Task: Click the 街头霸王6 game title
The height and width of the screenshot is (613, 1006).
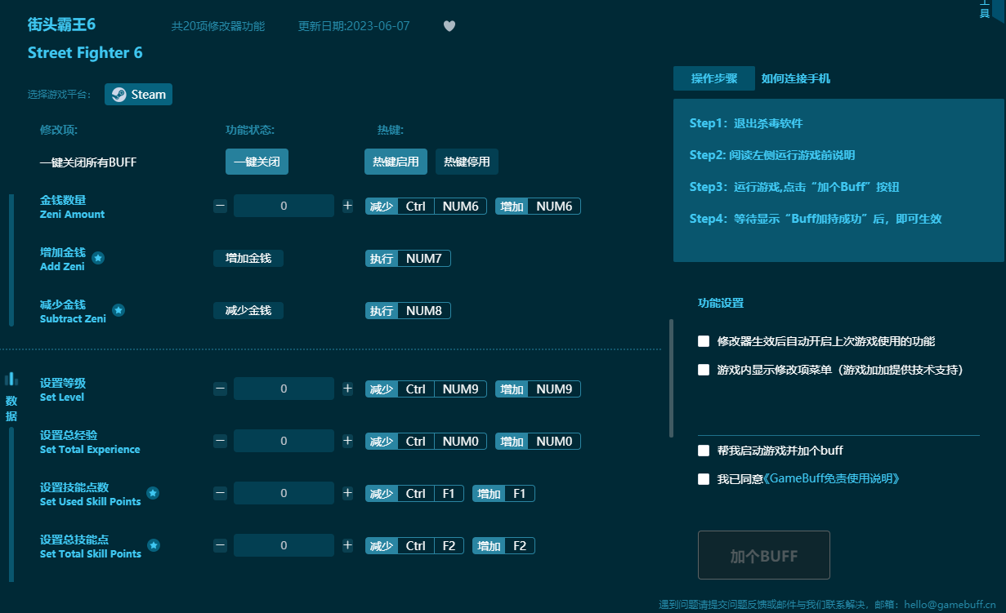Action: (61, 24)
